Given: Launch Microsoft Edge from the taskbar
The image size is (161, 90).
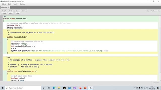Looking at the screenshot, I should click(54, 88).
